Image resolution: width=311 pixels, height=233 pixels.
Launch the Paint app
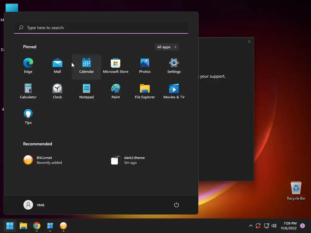[x=116, y=92]
